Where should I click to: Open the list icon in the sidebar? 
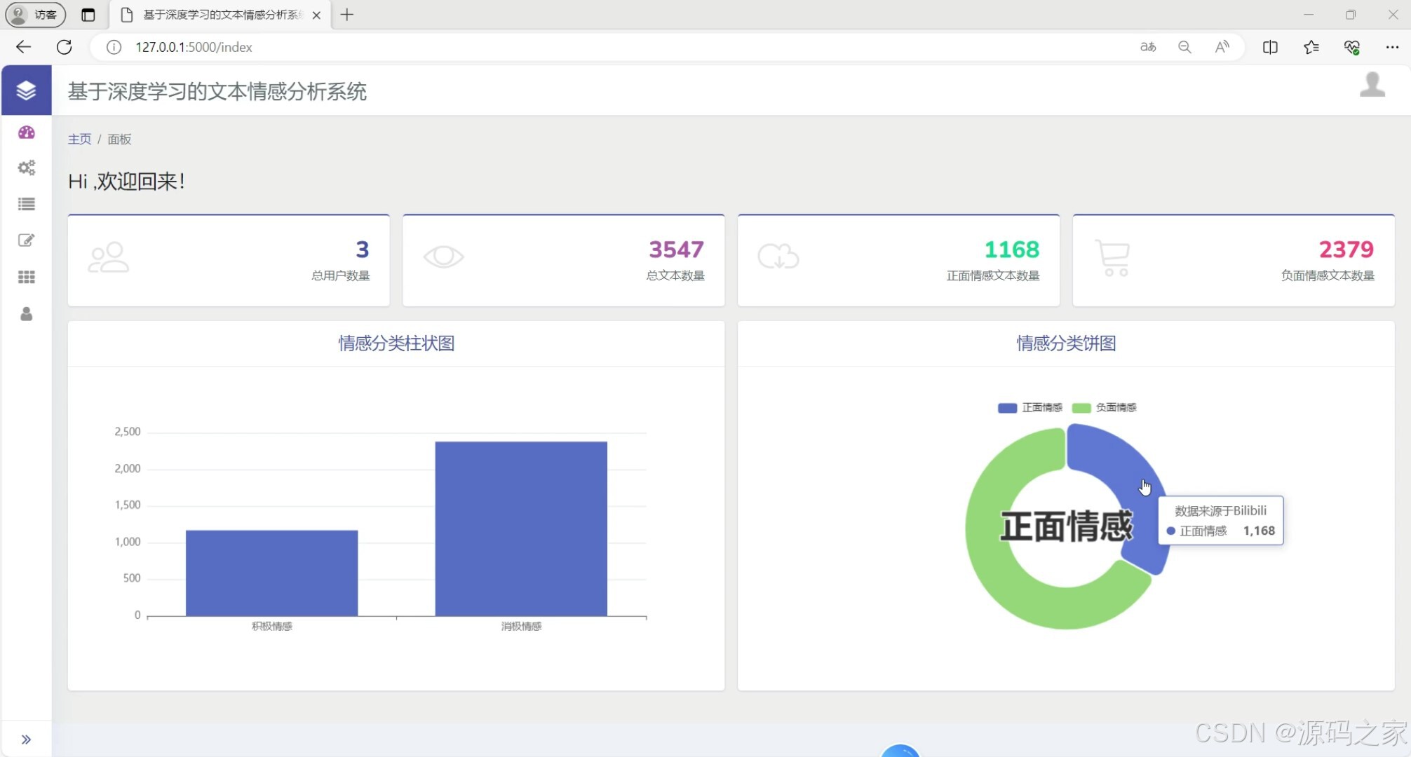27,204
